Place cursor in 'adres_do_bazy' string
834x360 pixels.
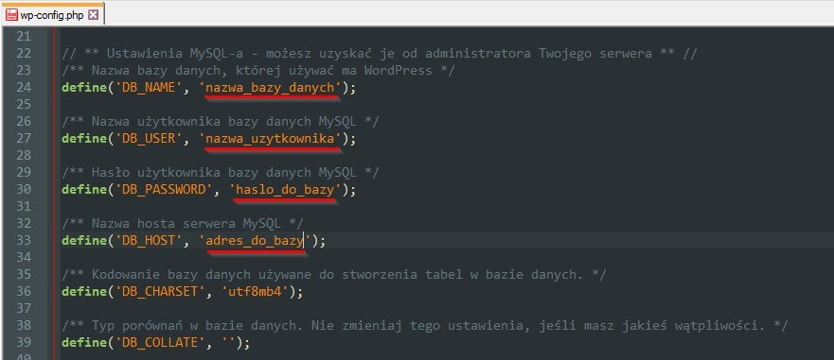(256, 241)
